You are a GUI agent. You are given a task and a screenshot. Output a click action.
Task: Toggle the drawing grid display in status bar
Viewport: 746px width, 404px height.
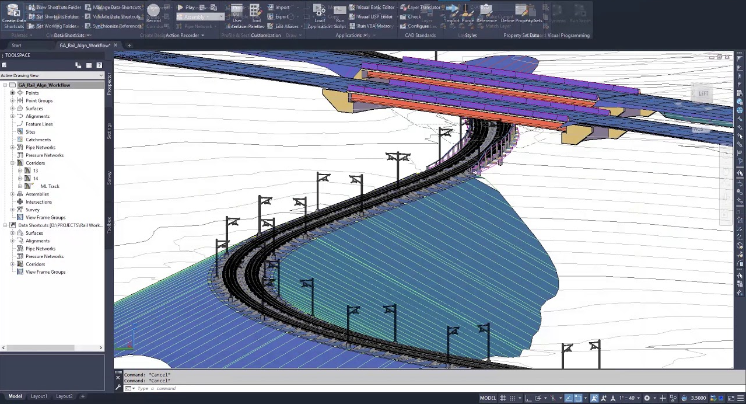[x=503, y=398]
